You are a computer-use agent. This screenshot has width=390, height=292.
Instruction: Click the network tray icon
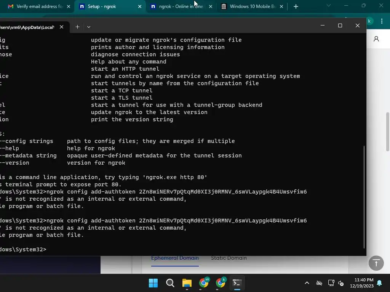[331, 283]
